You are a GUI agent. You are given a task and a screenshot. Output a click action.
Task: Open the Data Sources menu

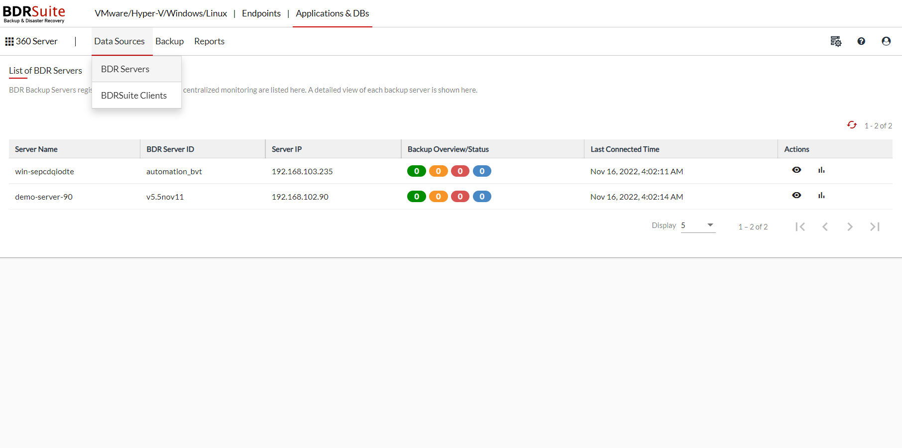(119, 41)
